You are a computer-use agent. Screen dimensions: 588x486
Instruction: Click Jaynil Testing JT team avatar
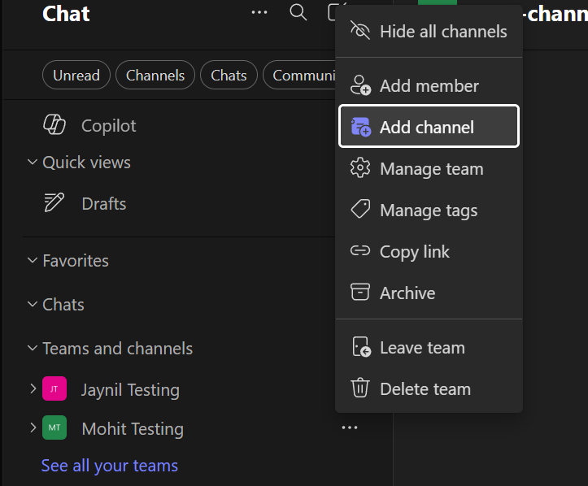coord(54,388)
